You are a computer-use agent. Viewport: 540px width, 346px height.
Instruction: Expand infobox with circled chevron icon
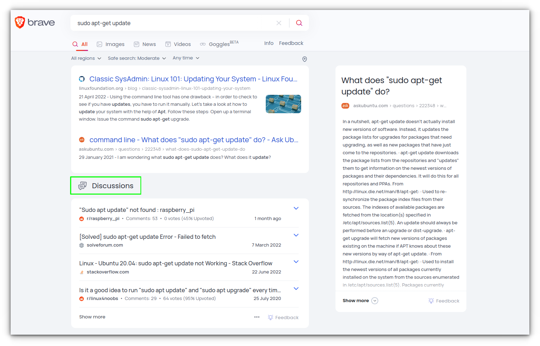coord(375,301)
